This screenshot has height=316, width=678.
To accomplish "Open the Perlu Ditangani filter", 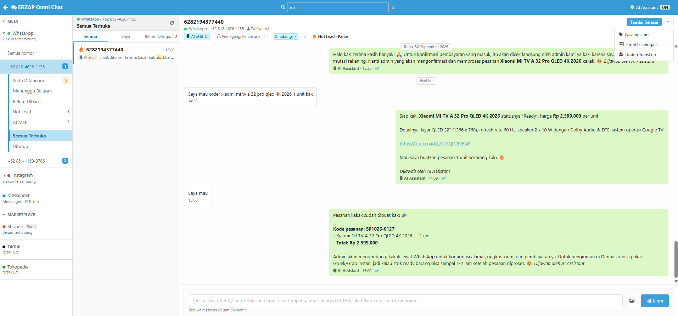I will pyautogui.click(x=40, y=80).
